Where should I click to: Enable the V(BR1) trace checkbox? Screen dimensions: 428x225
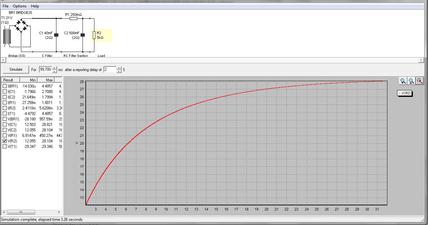click(5, 119)
